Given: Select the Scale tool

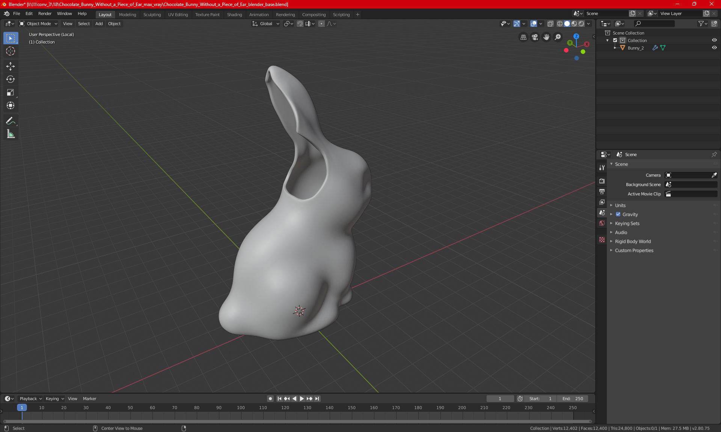Looking at the screenshot, I should pyautogui.click(x=11, y=93).
